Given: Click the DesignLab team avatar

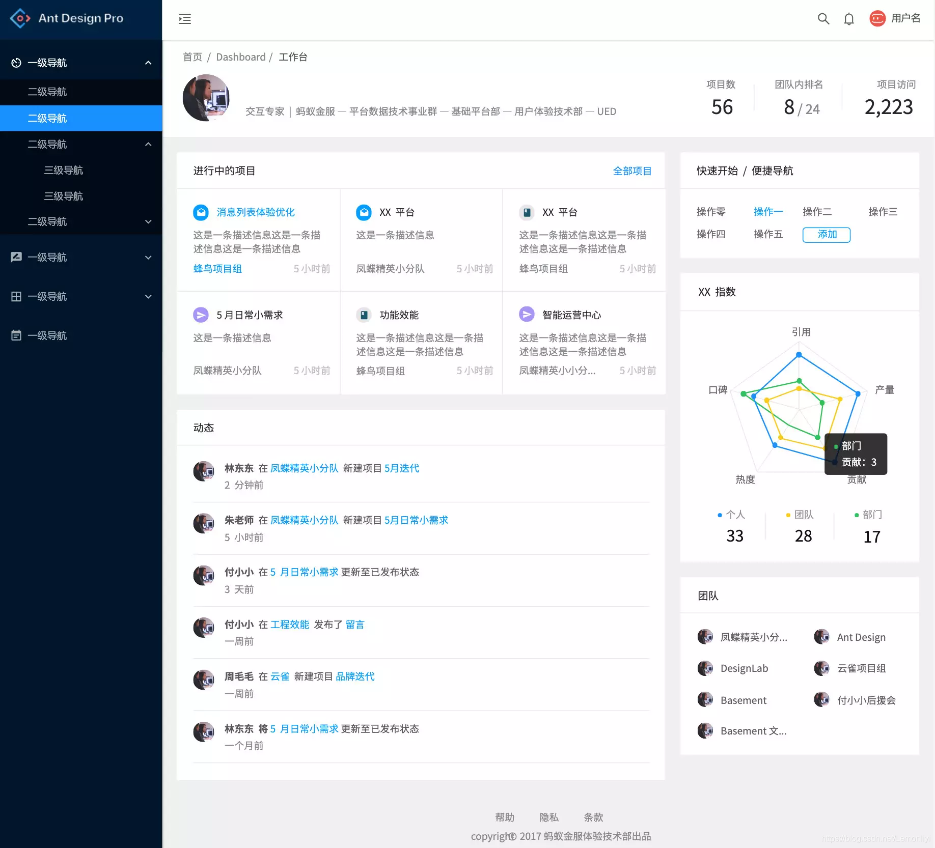Looking at the screenshot, I should (705, 668).
